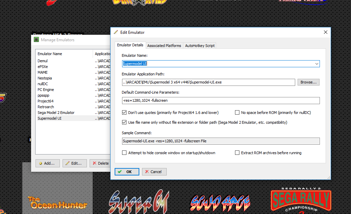Viewport: 351px width, 214px height.
Task: Select the Super GT game logo
Action: click(x=139, y=202)
